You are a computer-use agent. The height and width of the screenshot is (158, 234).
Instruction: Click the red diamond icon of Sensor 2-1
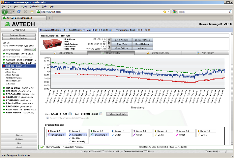(x=48, y=131)
